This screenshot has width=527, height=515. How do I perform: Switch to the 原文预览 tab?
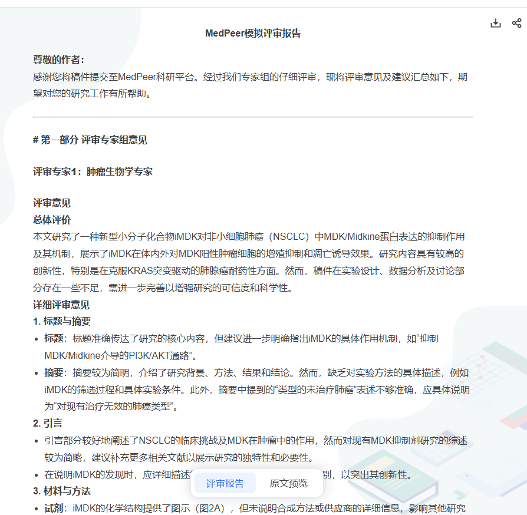tap(288, 483)
